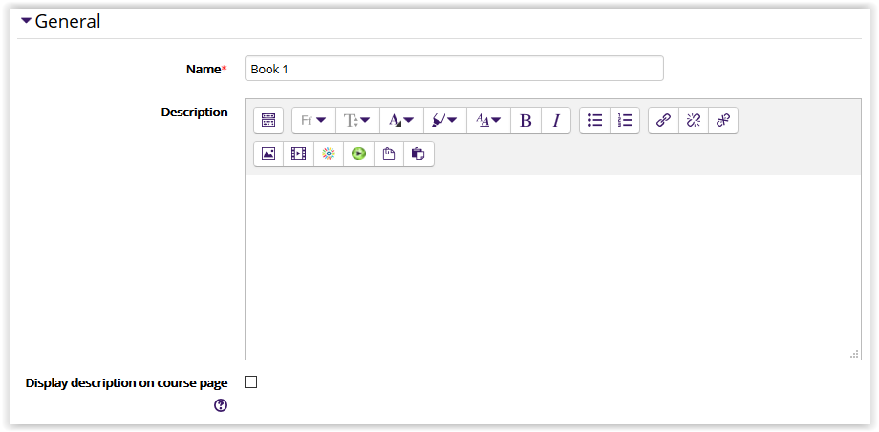Enable Display description on course page
879x432 pixels.
click(x=251, y=382)
